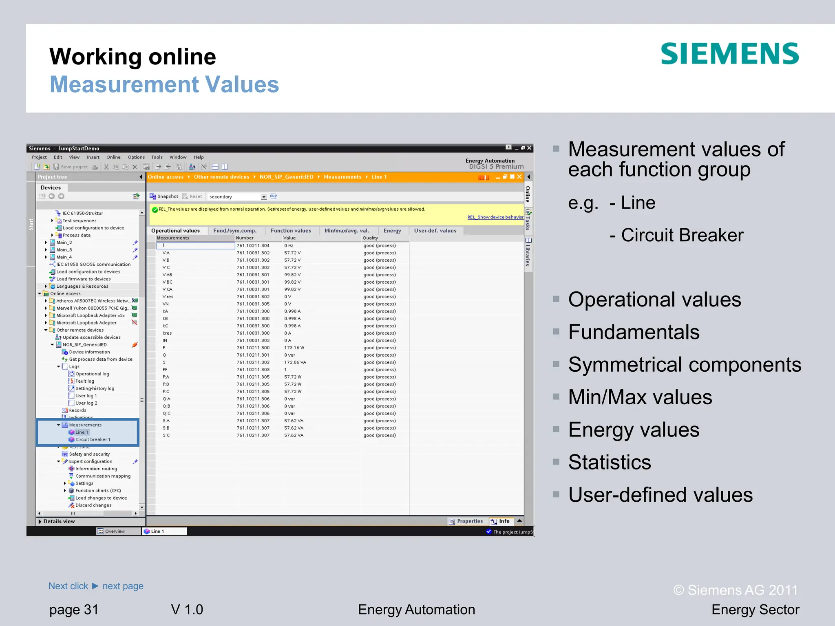Screen dimensions: 835x626
Task: Open the Project menu
Action: coord(39,157)
